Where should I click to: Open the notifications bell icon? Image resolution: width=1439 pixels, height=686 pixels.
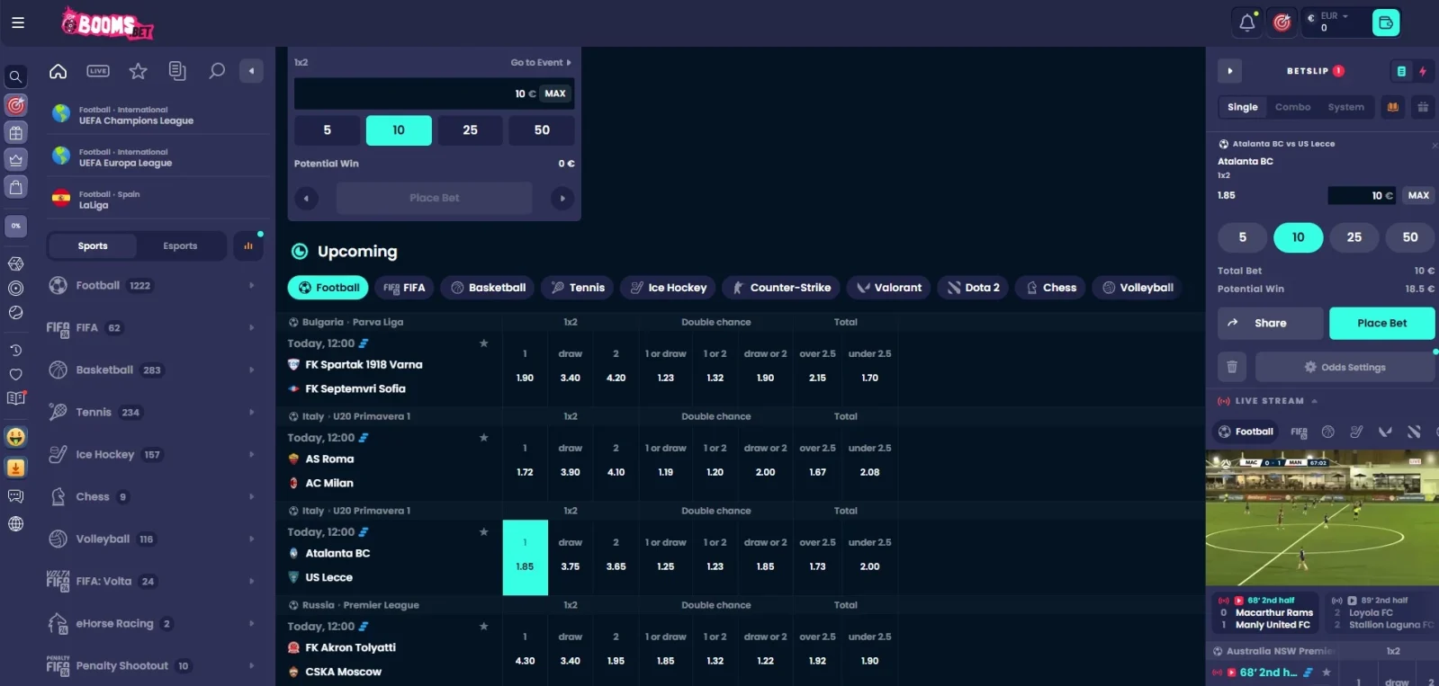coord(1246,22)
